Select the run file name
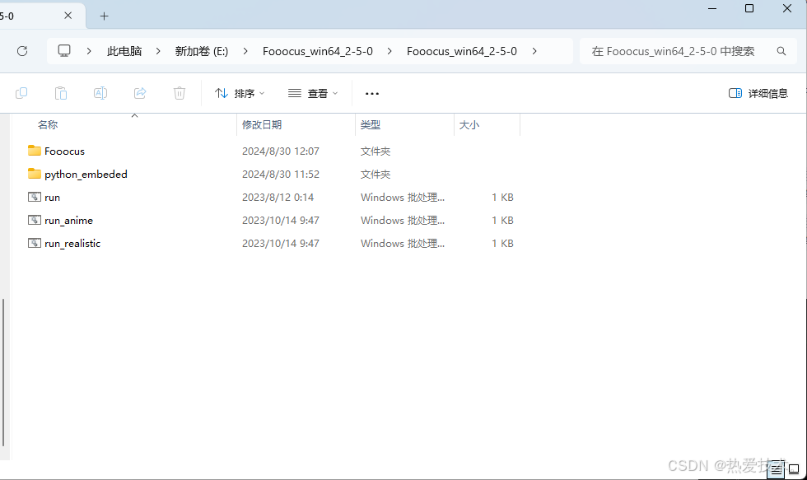 click(52, 198)
